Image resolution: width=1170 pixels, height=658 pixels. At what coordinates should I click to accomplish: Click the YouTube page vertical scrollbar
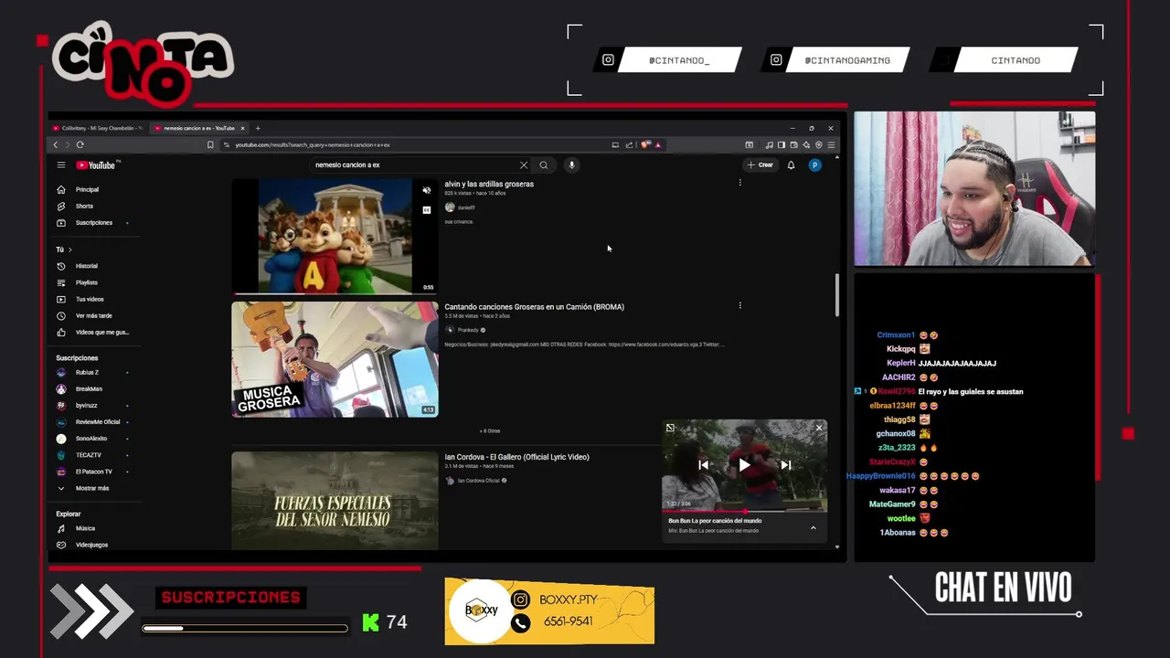837,295
